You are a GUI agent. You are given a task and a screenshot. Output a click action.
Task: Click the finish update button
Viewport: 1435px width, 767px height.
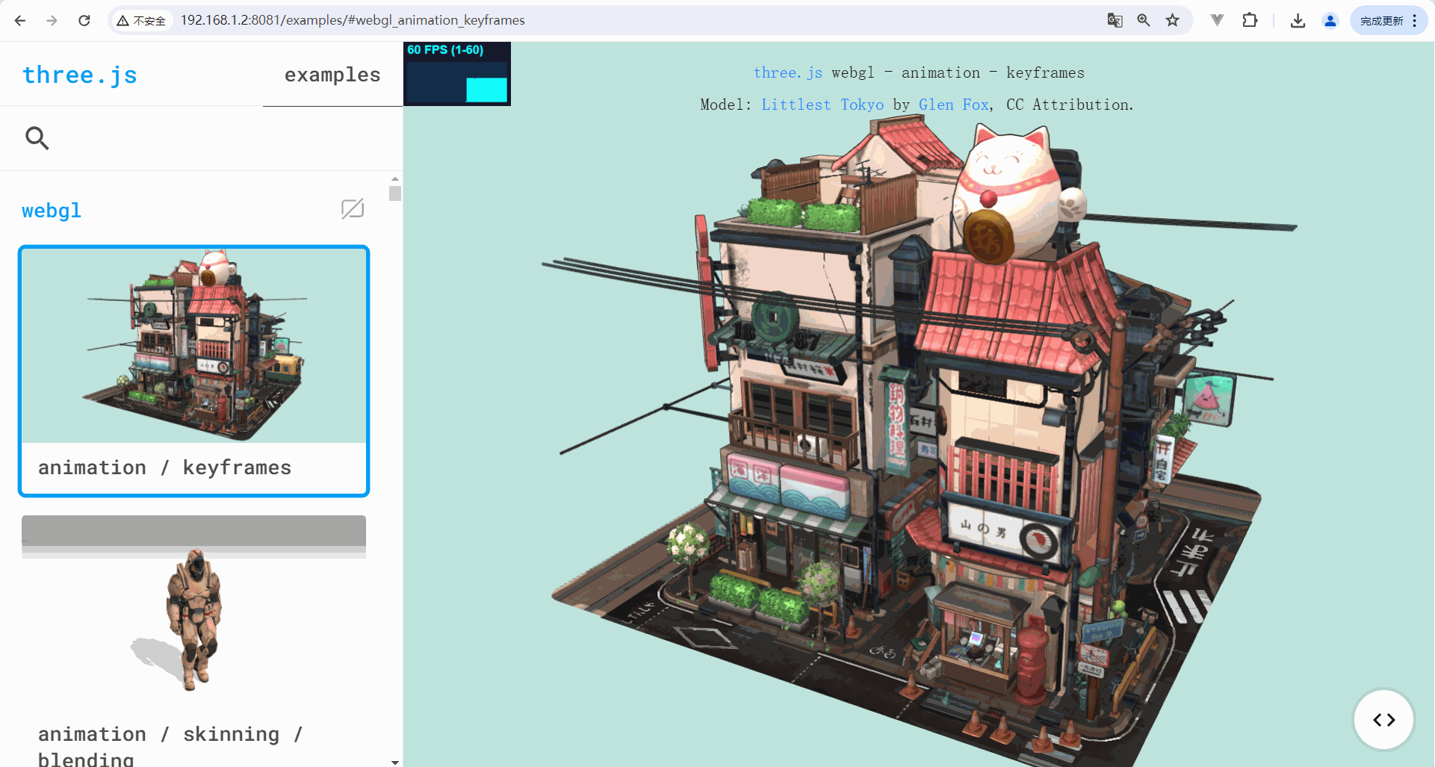coord(1381,21)
